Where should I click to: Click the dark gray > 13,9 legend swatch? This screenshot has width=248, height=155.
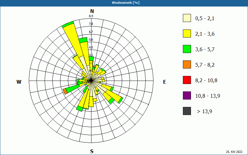point(187,111)
